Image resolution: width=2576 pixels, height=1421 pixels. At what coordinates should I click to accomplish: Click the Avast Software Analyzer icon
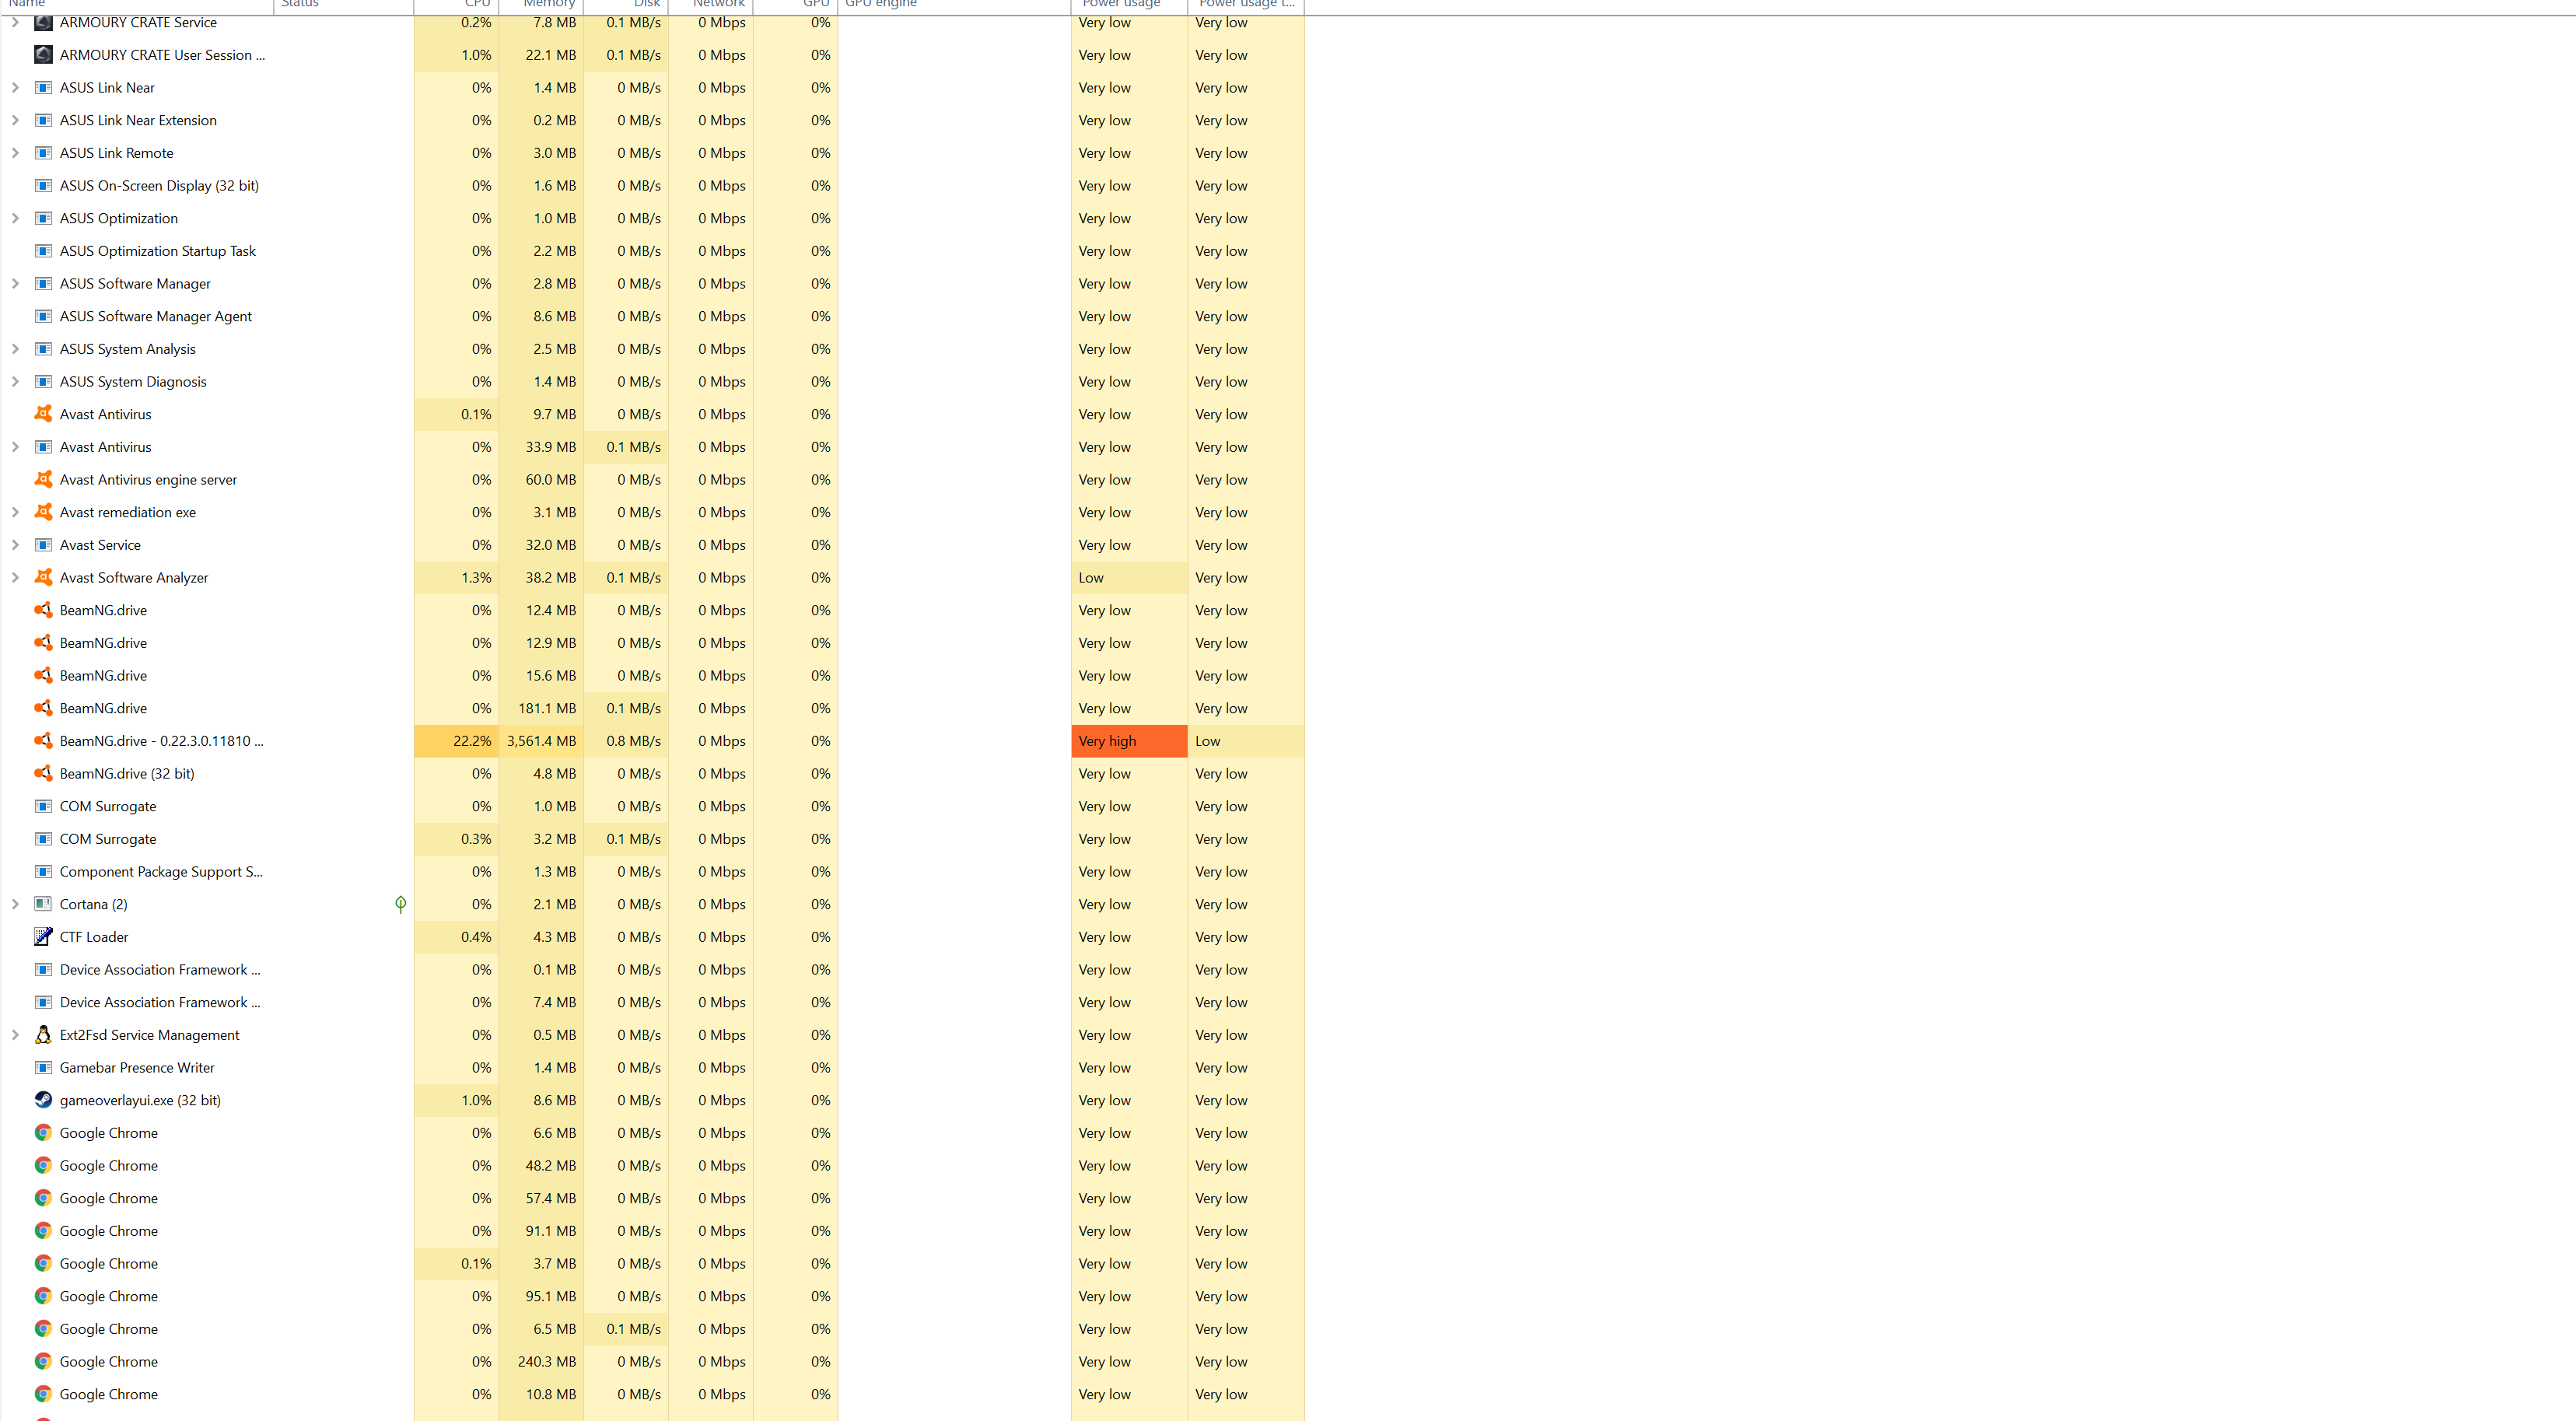tap(43, 578)
